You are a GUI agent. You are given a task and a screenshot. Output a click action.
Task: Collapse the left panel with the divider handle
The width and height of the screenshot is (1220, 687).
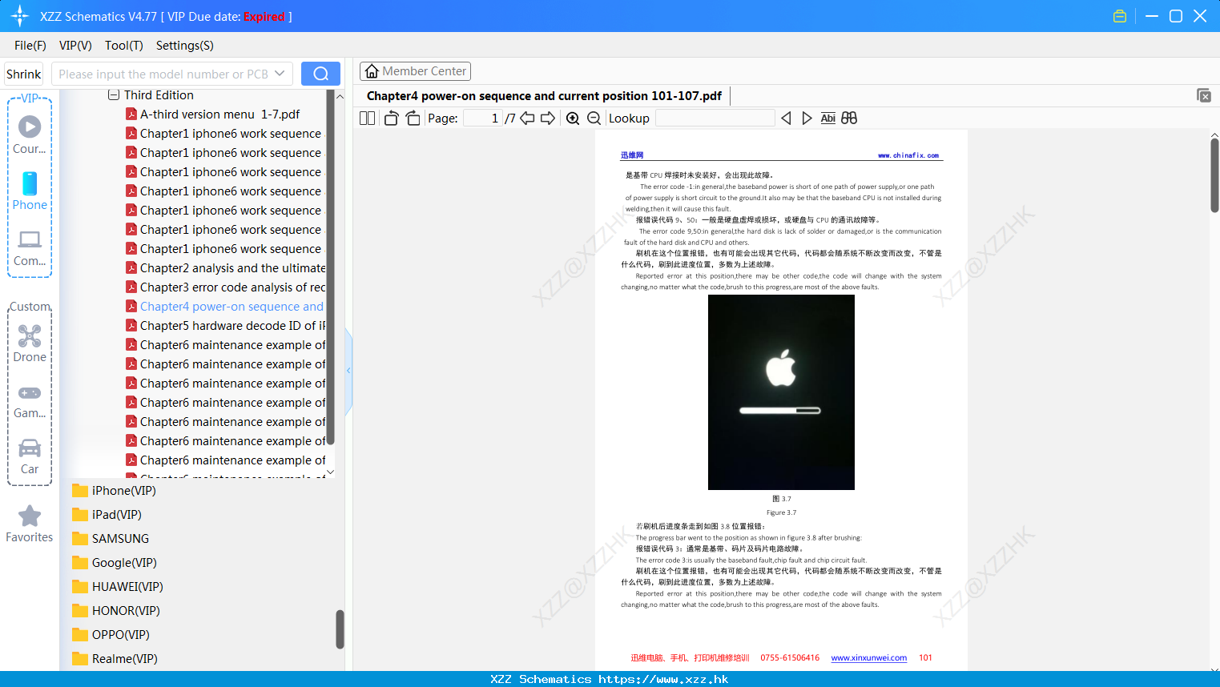point(348,371)
